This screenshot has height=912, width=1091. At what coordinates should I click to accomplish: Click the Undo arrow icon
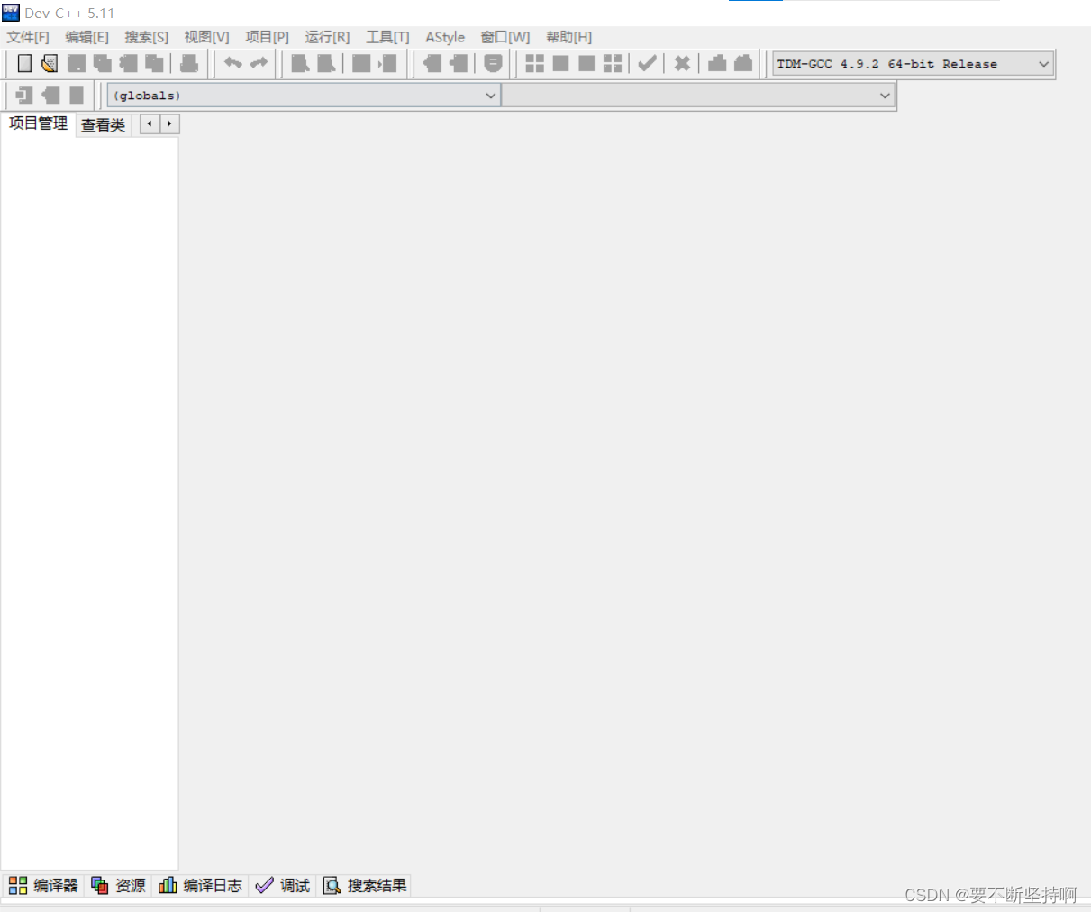click(232, 63)
